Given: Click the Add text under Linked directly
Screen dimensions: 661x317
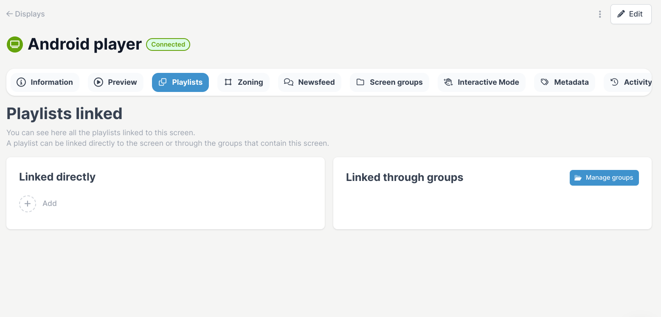Looking at the screenshot, I should pyautogui.click(x=50, y=203).
